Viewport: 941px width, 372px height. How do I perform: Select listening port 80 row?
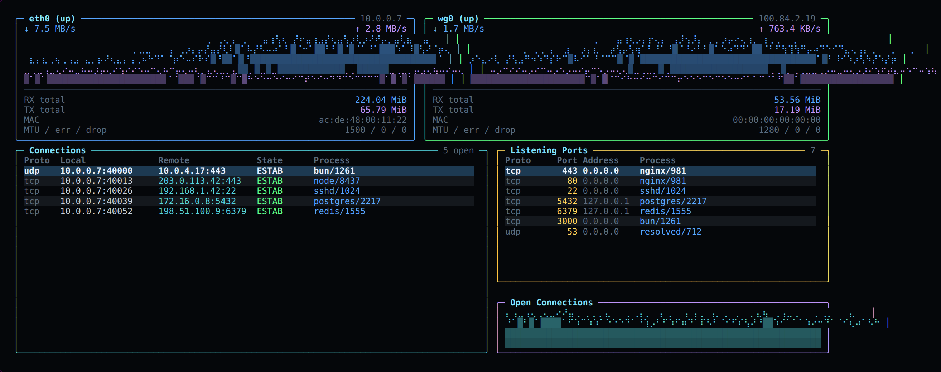660,180
